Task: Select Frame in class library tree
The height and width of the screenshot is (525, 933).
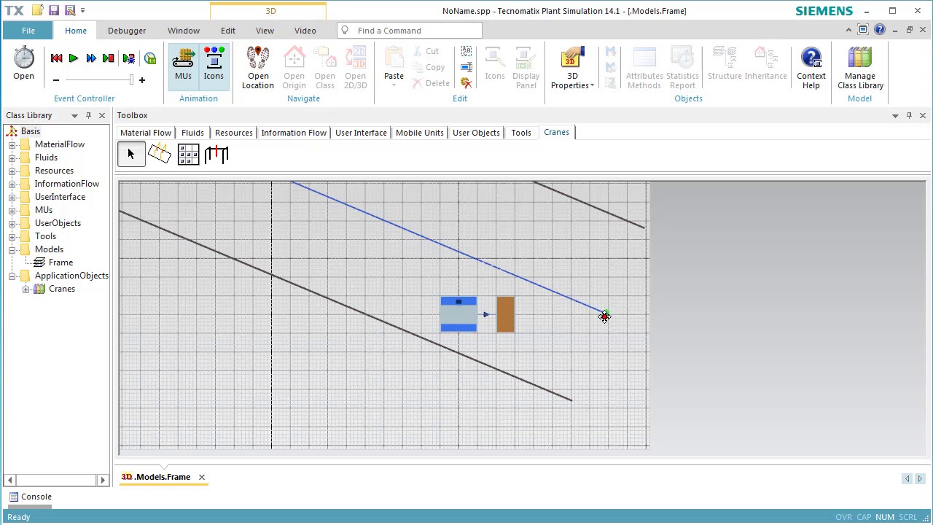Action: click(60, 262)
